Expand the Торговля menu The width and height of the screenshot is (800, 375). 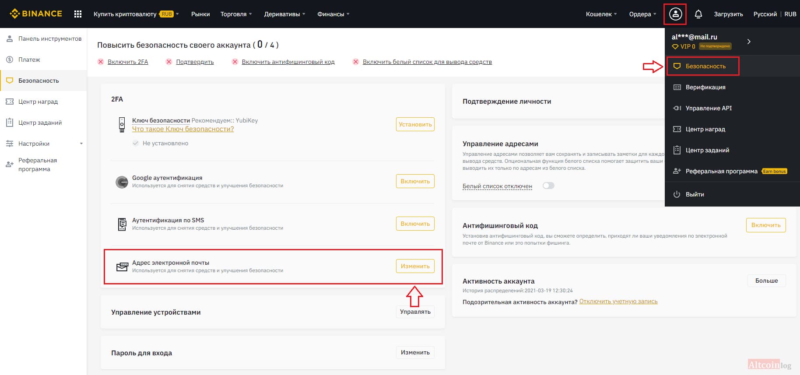[x=236, y=14]
